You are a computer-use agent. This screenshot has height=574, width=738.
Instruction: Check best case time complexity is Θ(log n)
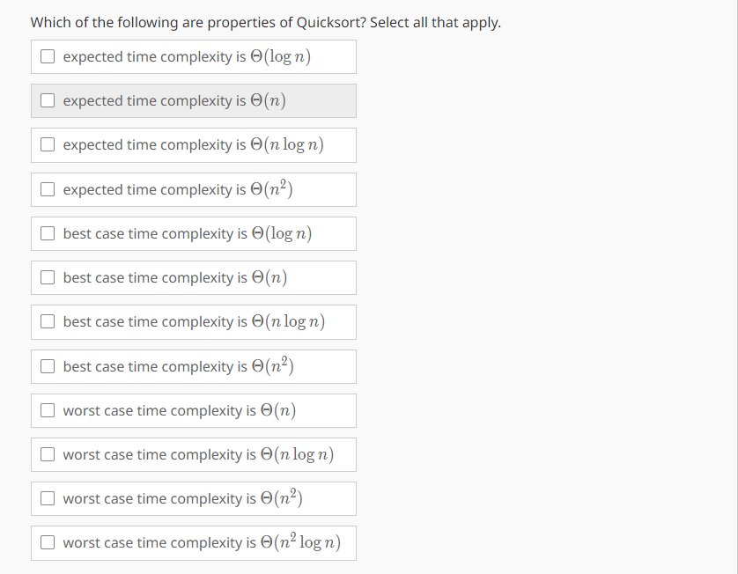[48, 233]
